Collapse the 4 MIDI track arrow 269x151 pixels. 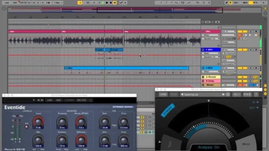[x=203, y=68]
